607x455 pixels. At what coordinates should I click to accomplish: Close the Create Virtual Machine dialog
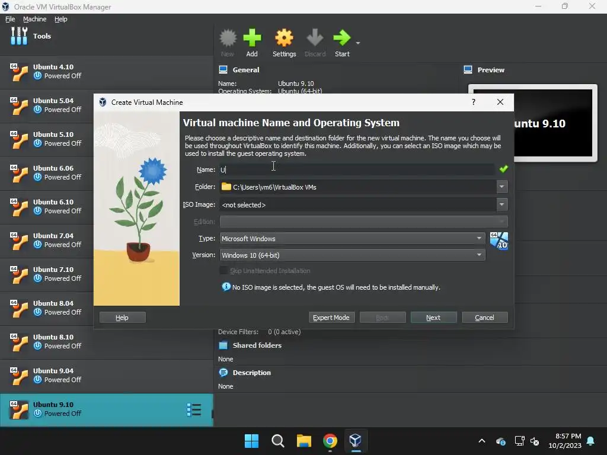click(500, 102)
